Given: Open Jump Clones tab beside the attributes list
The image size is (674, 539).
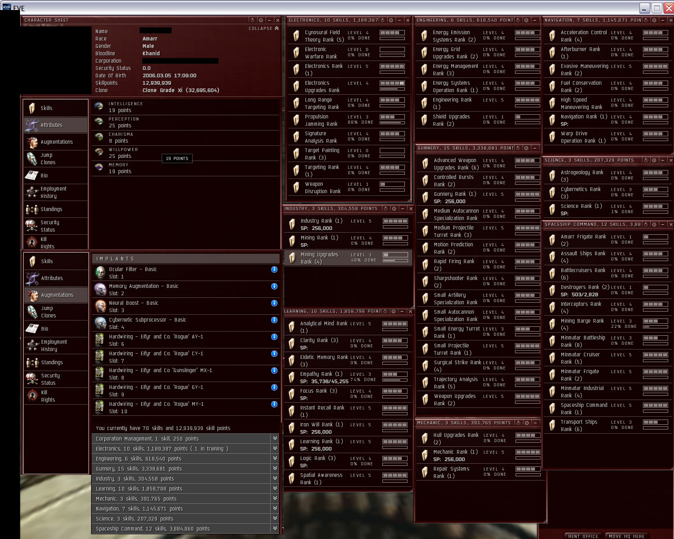Looking at the screenshot, I should tap(55, 158).
